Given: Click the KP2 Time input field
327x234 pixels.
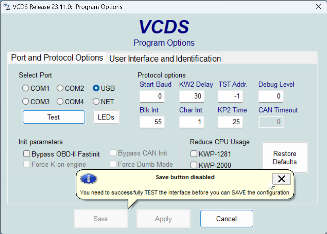Looking at the screenshot, I should tap(230, 122).
